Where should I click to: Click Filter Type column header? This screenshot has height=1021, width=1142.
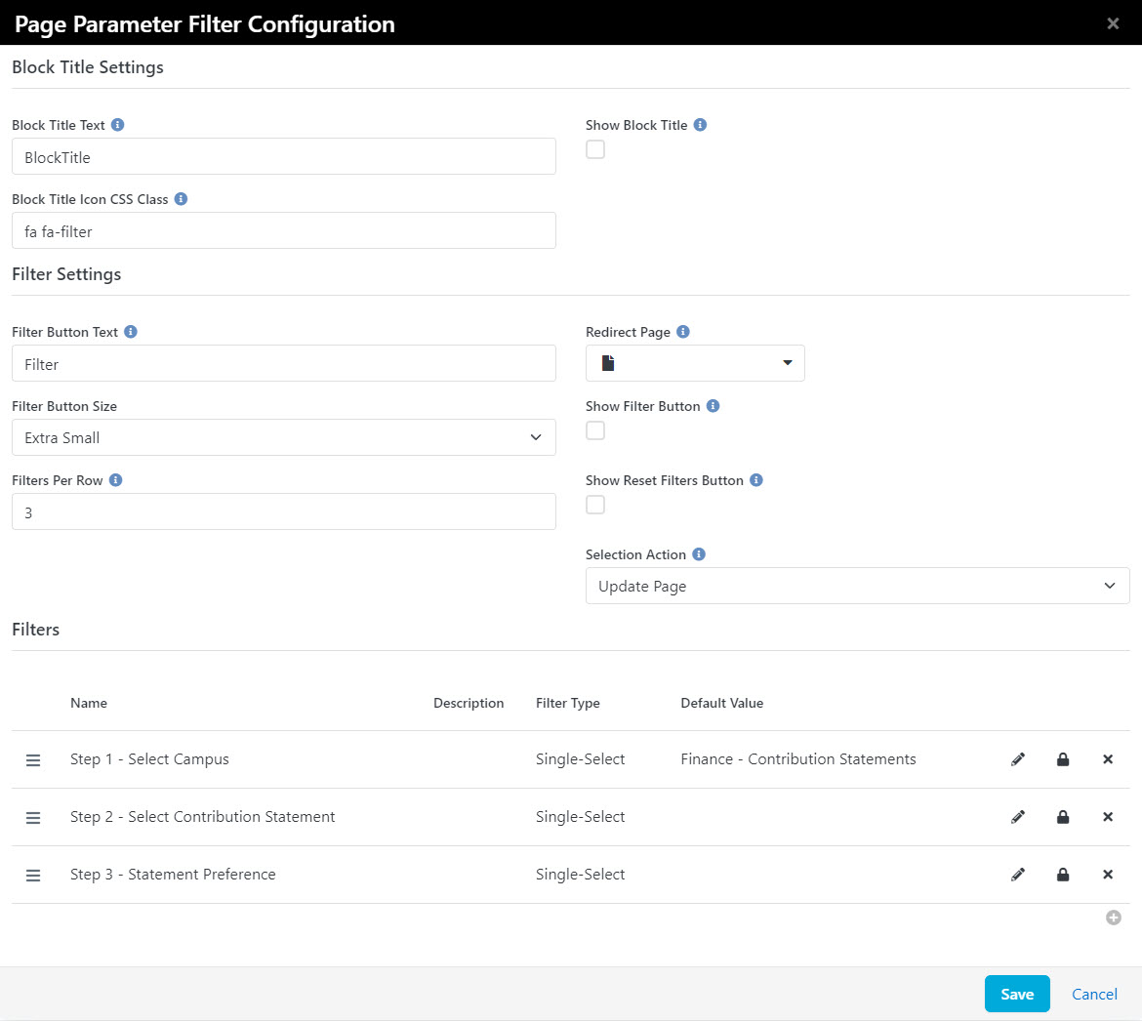[x=567, y=703]
